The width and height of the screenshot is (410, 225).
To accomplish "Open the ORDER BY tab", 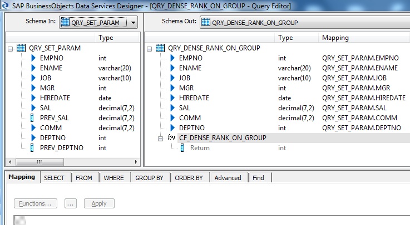I will click(x=189, y=178).
